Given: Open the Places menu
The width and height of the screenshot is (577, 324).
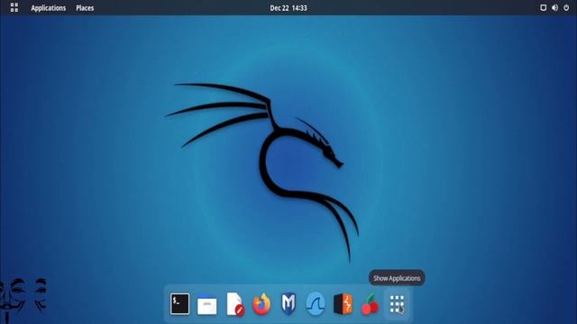Looking at the screenshot, I should (85, 8).
